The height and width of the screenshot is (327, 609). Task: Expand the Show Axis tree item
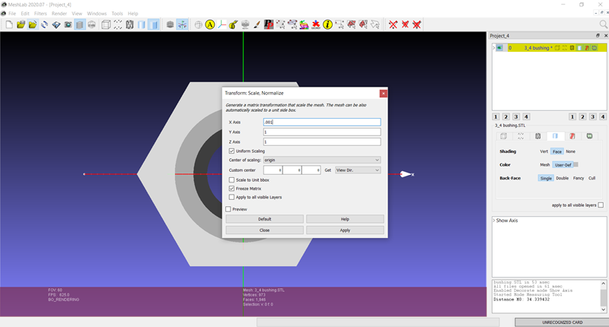(x=494, y=221)
